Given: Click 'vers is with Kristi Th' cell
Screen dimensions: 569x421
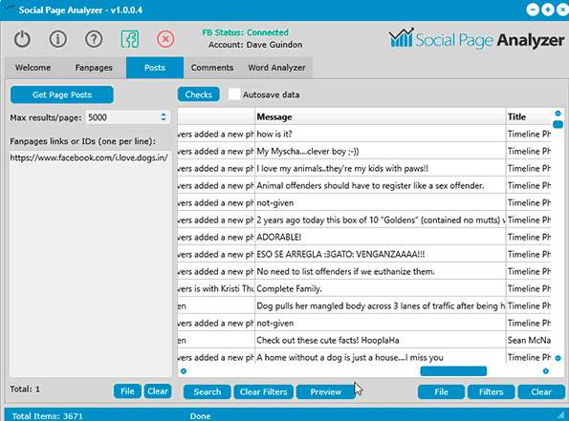Looking at the screenshot, I should (x=216, y=288).
